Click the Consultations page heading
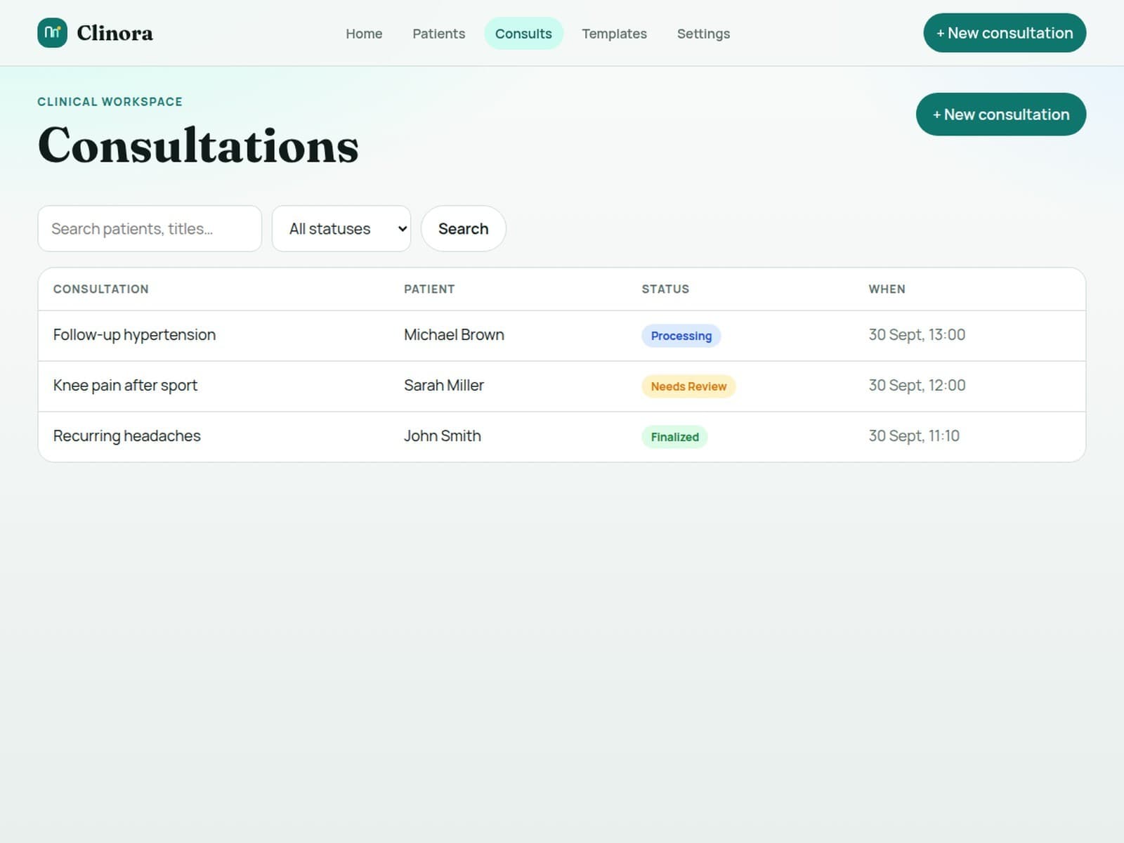 coord(198,146)
